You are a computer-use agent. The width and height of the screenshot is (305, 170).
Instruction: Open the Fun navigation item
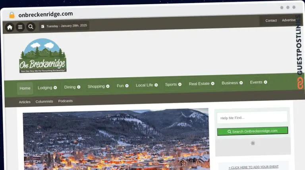tap(120, 86)
